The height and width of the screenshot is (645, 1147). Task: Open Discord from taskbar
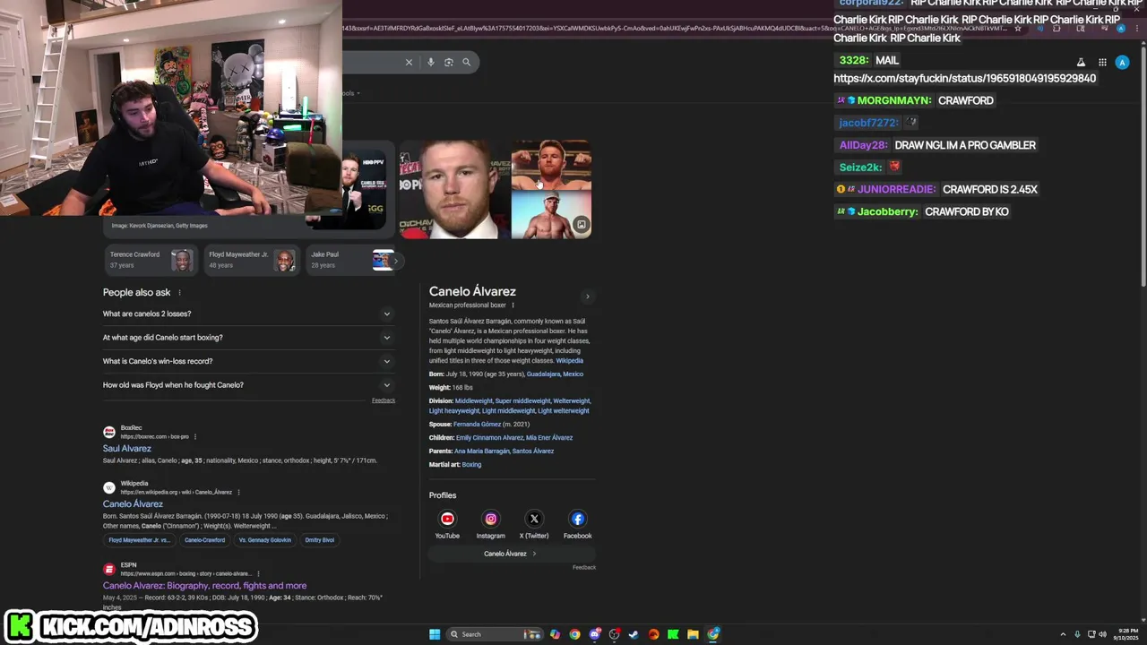point(594,634)
